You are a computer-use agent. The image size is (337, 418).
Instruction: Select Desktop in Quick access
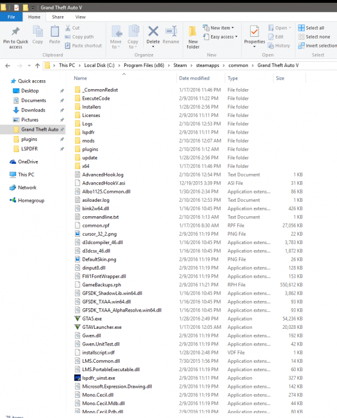click(30, 91)
